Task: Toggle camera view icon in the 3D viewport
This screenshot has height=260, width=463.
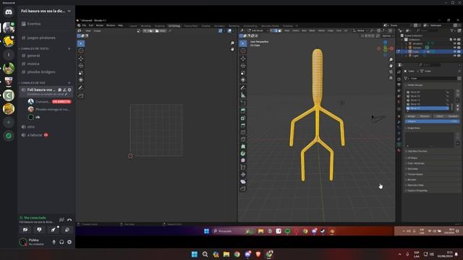Action: pos(391,72)
